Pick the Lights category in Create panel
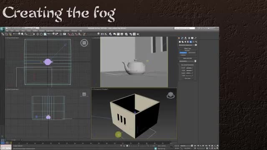The height and width of the screenshot is (150, 267). pyautogui.click(x=185, y=42)
